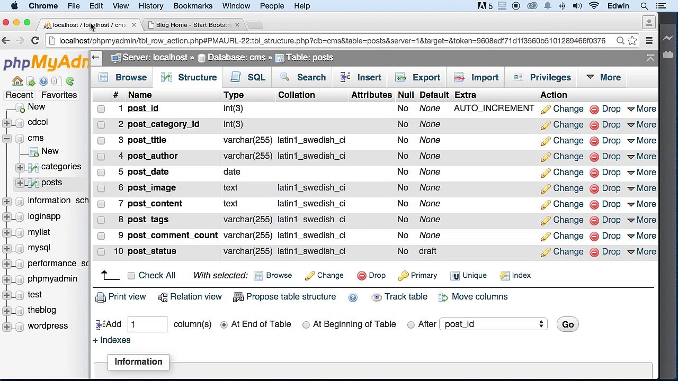Screen dimensions: 678x381
Task: Open macOS Spotlight search icon
Action: tap(645, 6)
